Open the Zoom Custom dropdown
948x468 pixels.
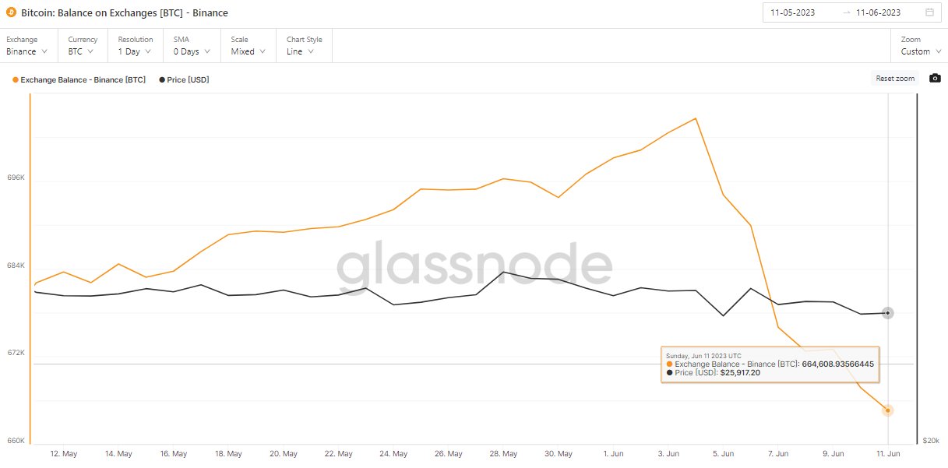click(920, 51)
